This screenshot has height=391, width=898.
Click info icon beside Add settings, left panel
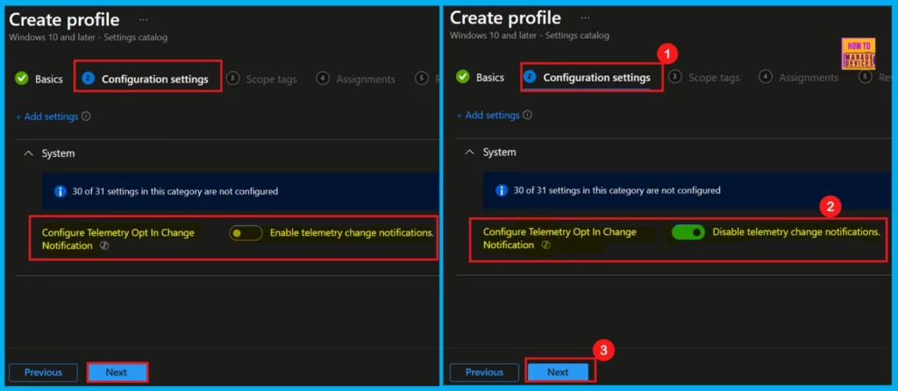86,117
